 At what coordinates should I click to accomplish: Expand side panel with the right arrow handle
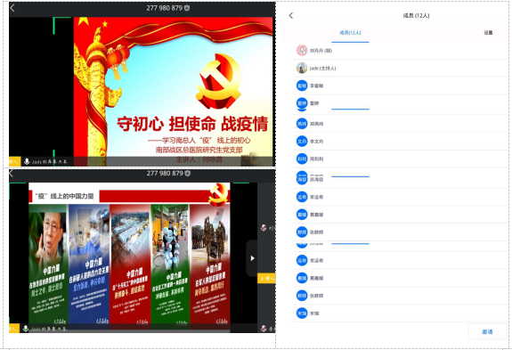point(252,258)
